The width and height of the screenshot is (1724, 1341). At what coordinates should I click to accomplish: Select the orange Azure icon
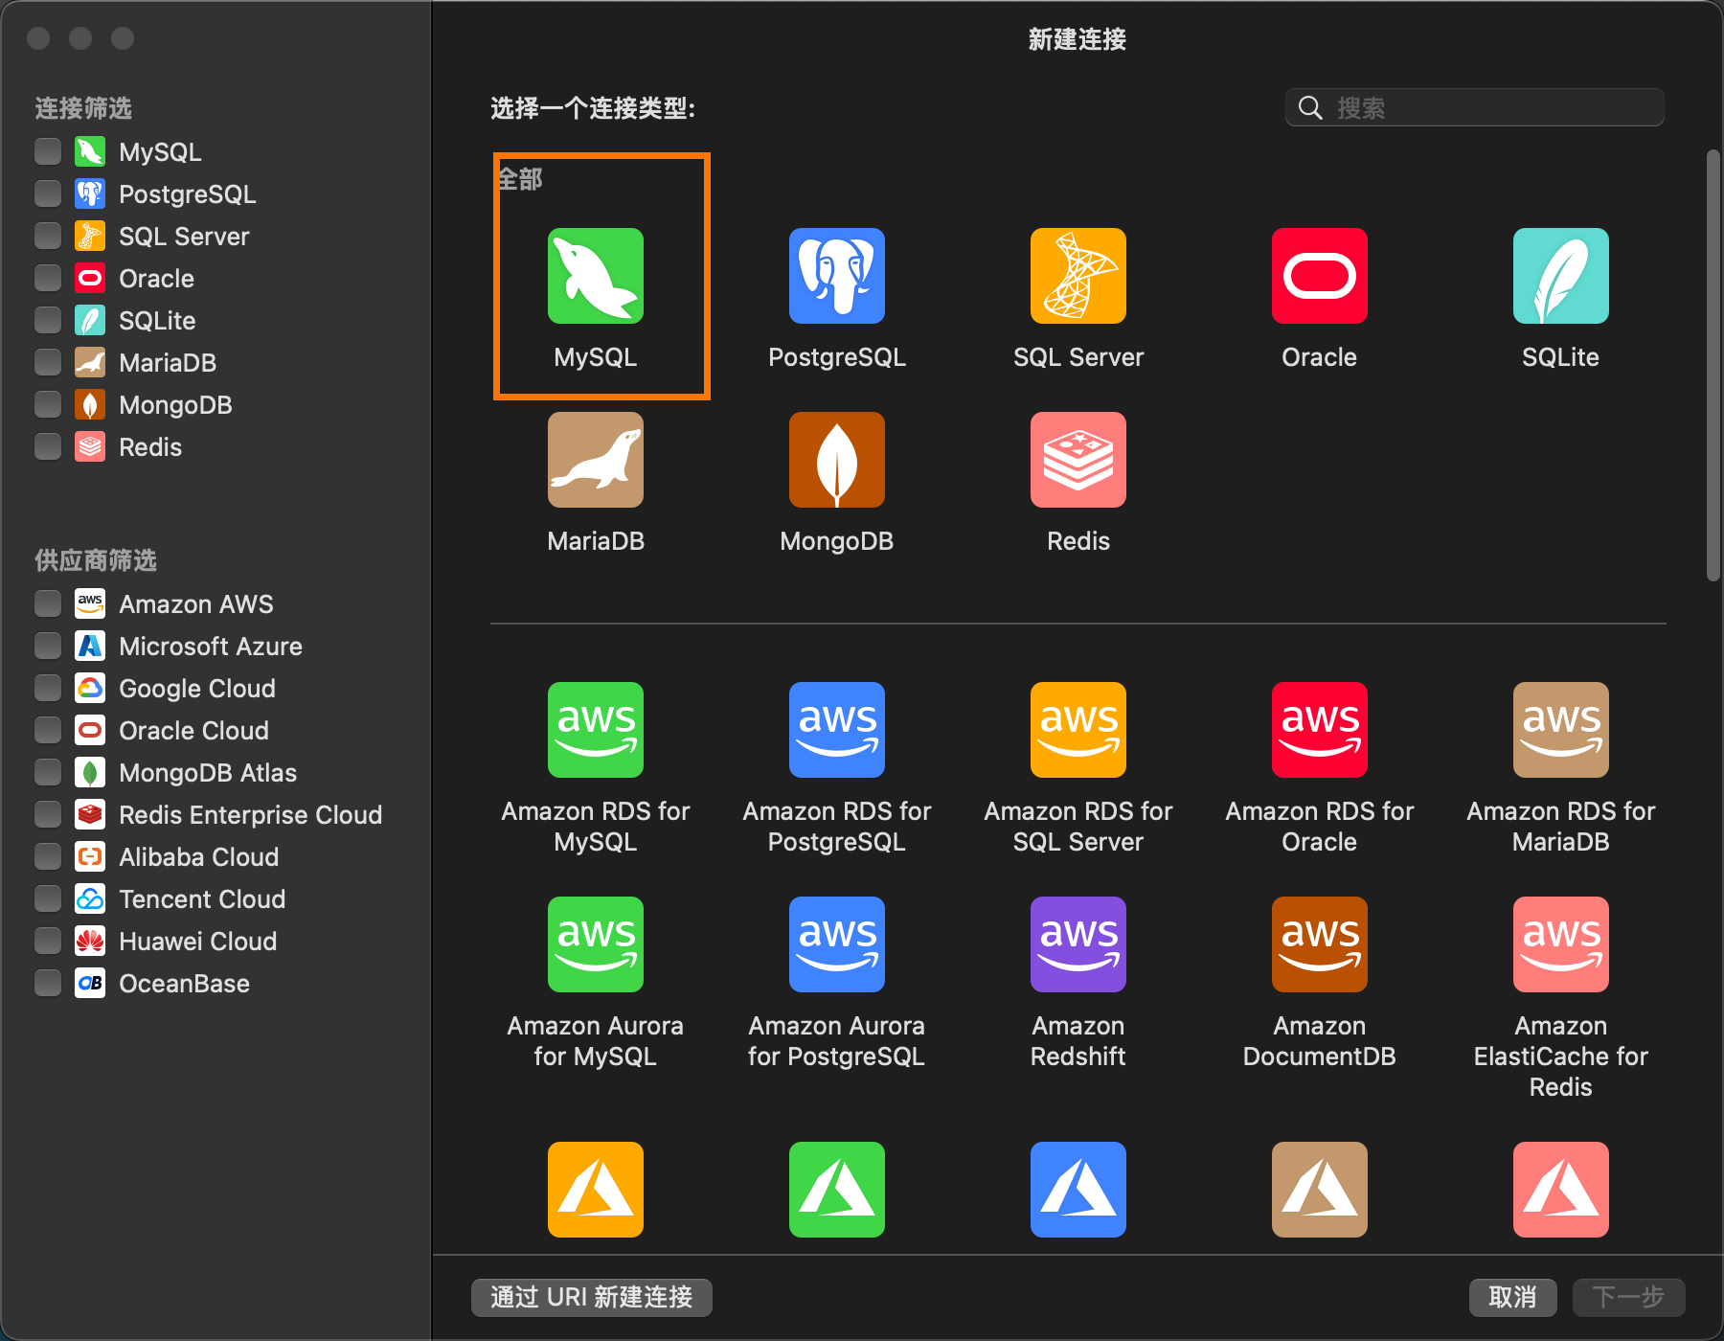[595, 1190]
